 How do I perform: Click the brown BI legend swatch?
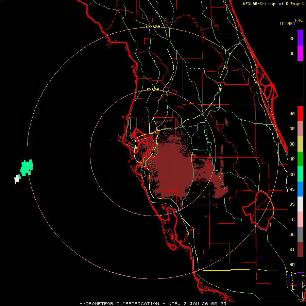coord(300,250)
